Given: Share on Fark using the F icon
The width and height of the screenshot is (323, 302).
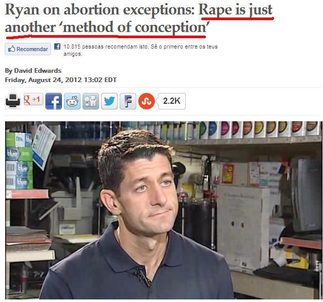Looking at the screenshot, I should pos(128,101).
